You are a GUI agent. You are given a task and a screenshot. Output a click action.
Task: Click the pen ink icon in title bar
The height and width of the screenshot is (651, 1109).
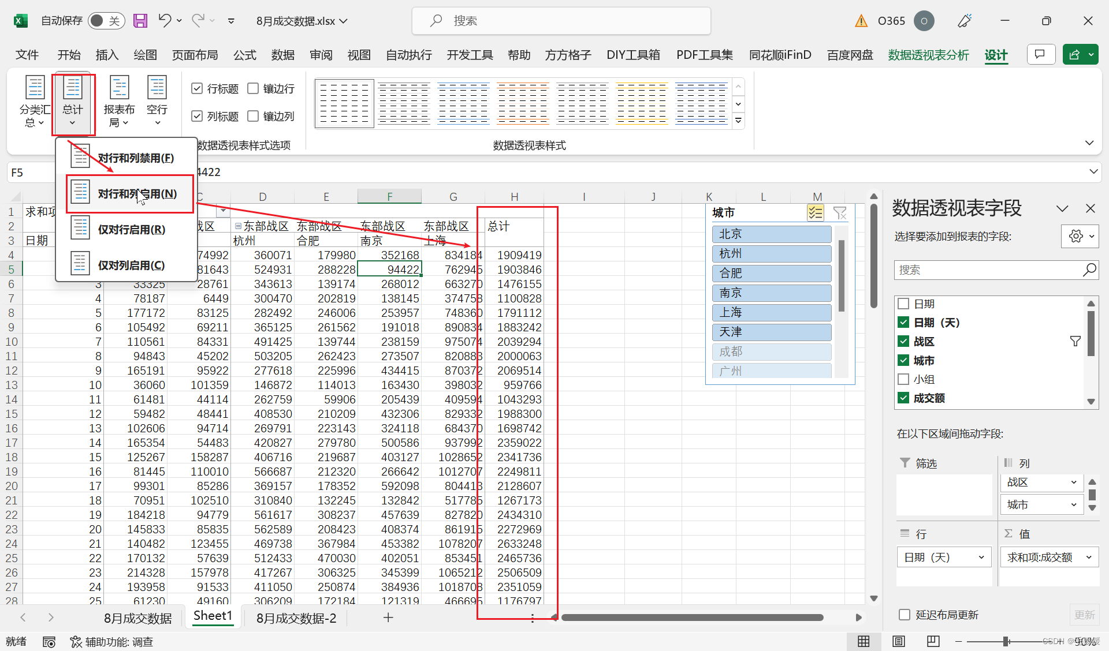(965, 21)
